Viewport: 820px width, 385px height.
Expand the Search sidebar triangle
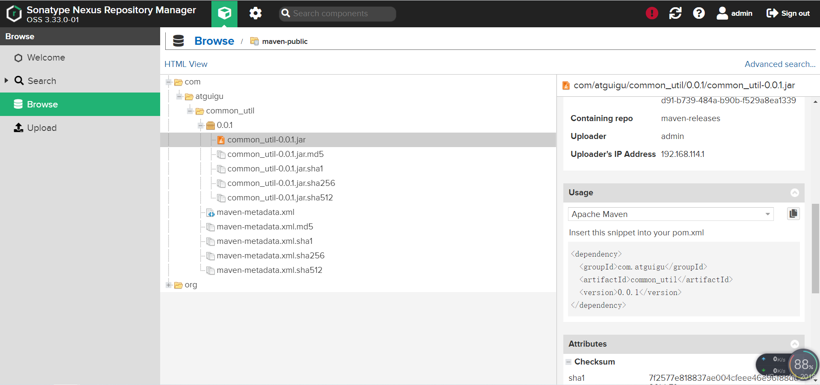click(x=6, y=80)
